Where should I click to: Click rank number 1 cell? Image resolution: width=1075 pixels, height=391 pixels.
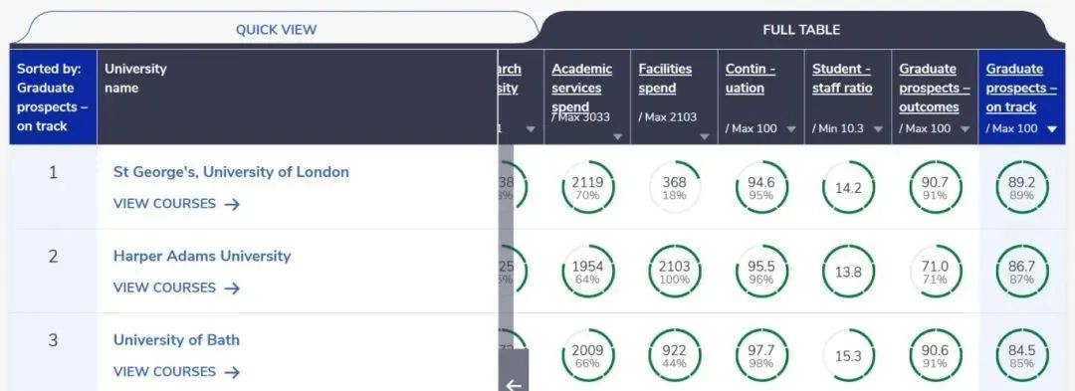click(53, 187)
